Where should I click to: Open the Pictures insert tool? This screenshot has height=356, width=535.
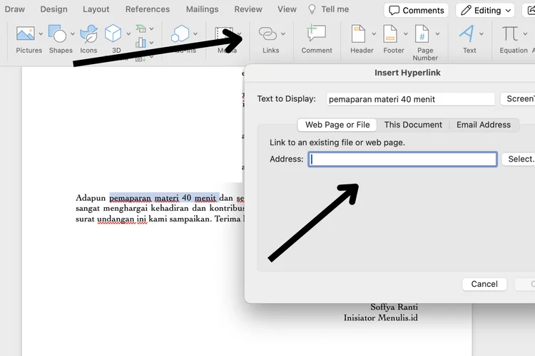(x=25, y=33)
